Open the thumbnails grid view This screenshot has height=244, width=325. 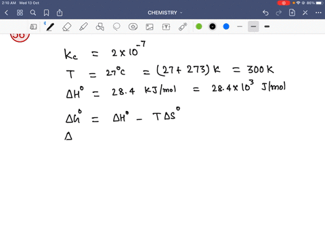(x=20, y=13)
